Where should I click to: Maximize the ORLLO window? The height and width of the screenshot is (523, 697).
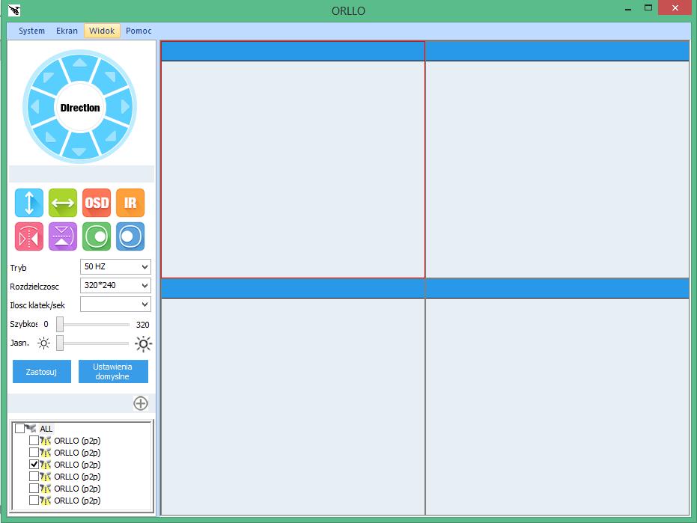coord(648,8)
